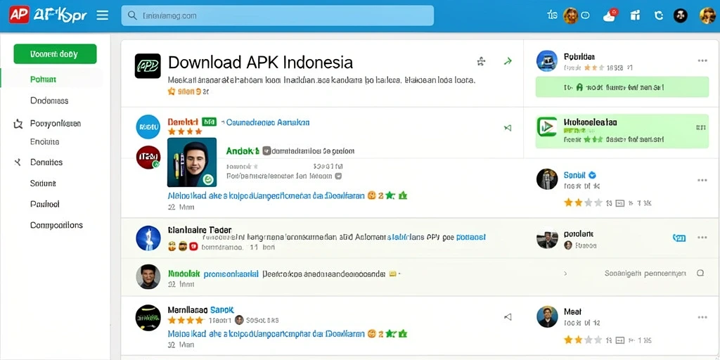Select the Dndaness sidebar item

coord(49,100)
